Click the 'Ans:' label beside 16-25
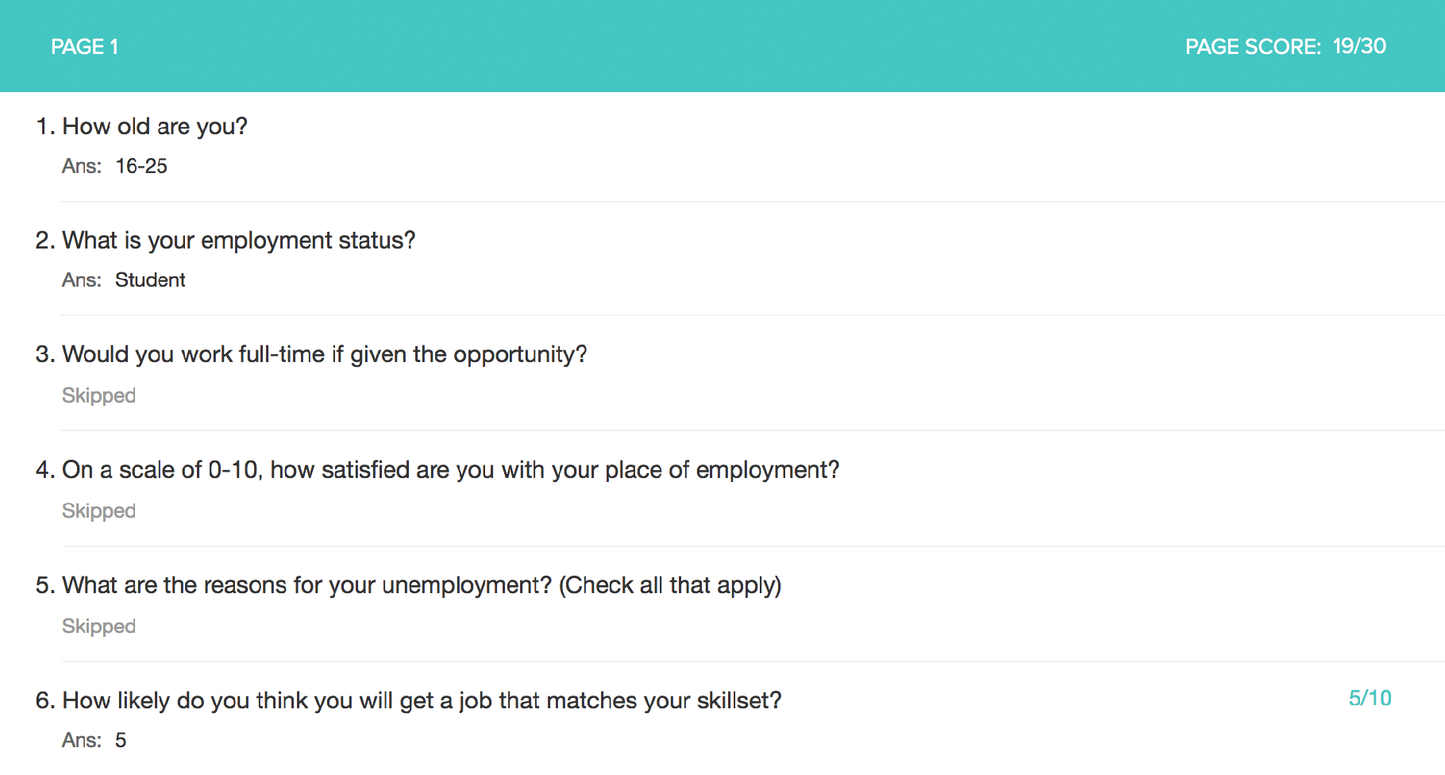1445x775 pixels. pyautogui.click(x=82, y=166)
